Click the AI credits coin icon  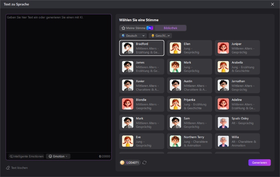click(x=122, y=163)
